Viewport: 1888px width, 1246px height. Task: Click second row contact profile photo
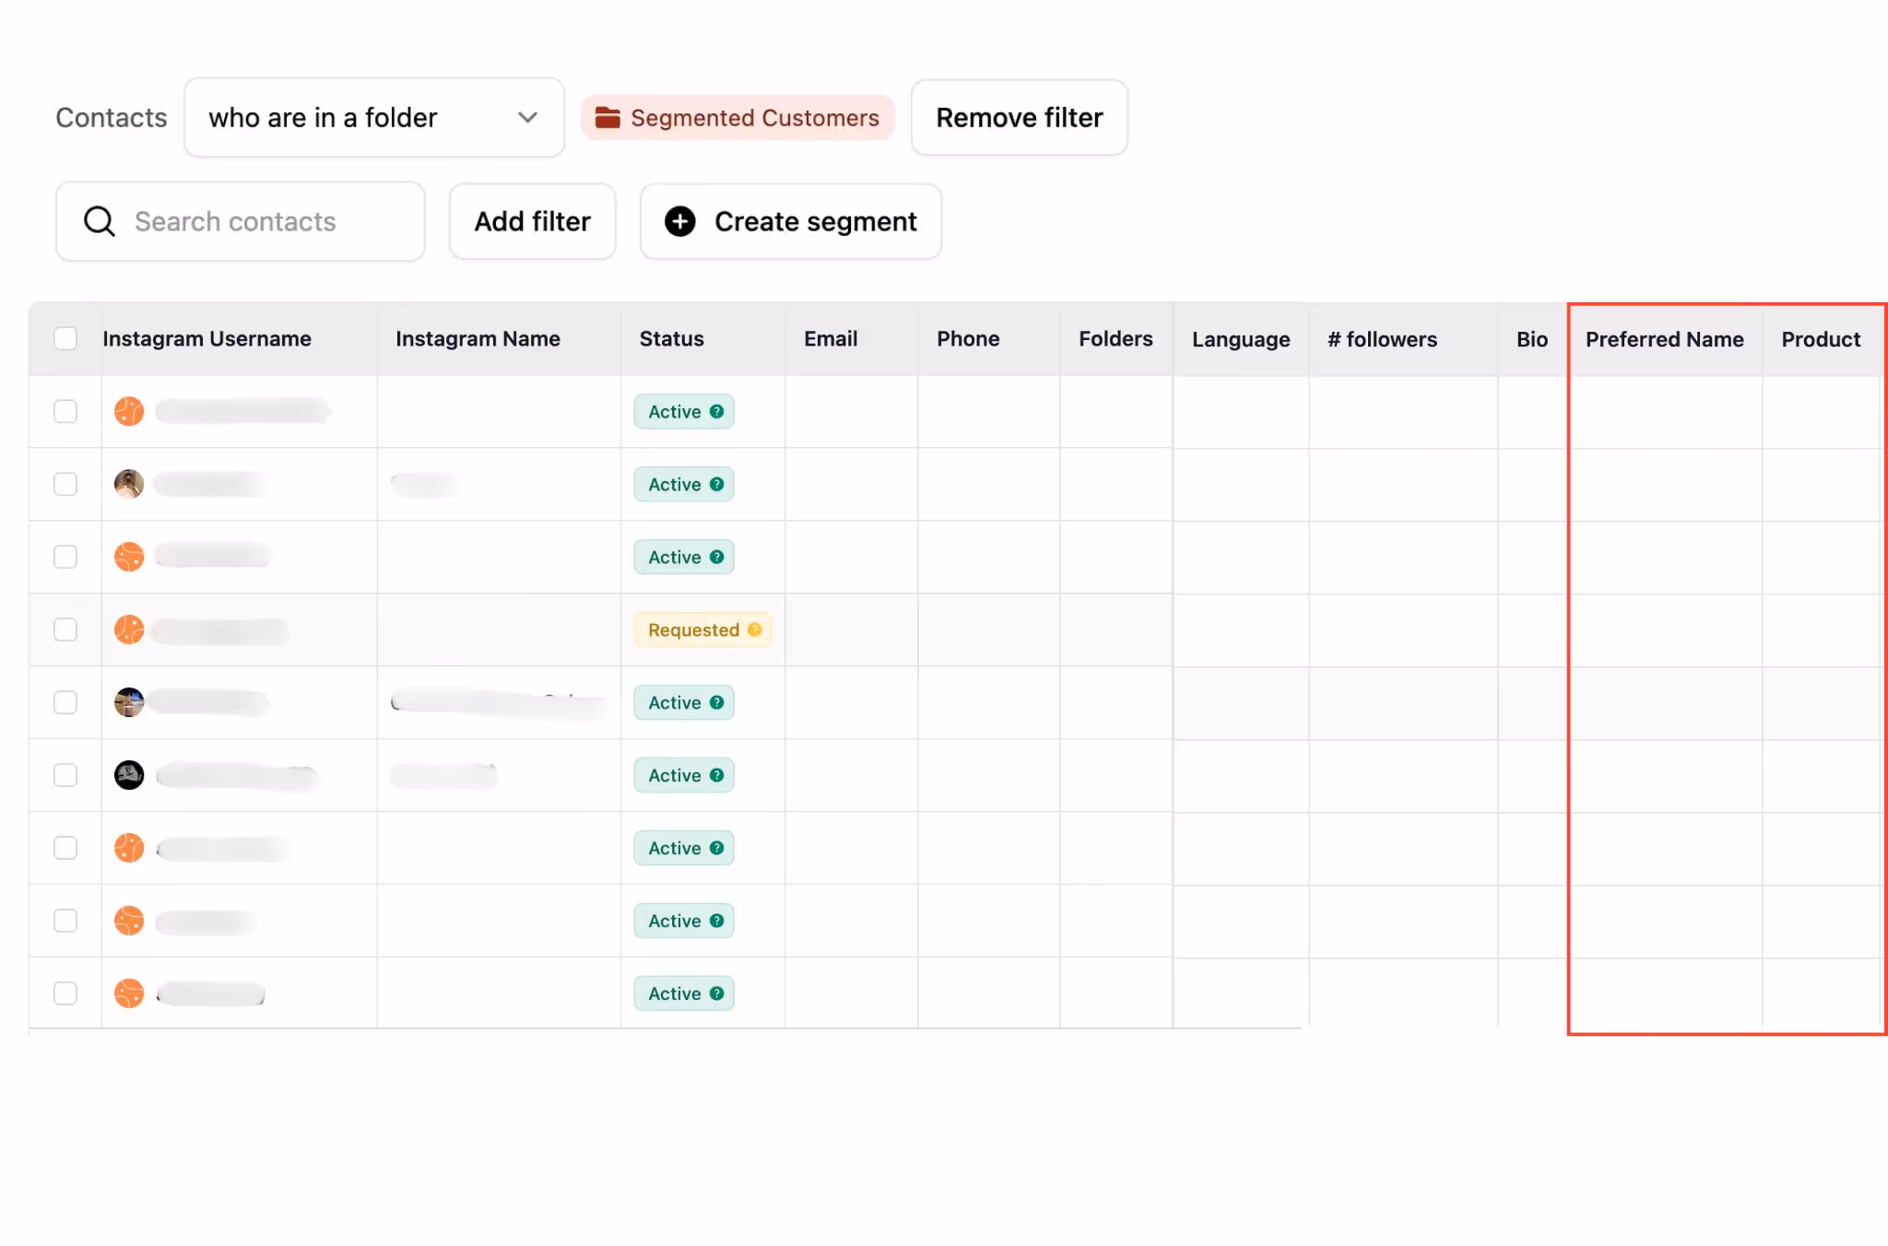[x=129, y=484]
